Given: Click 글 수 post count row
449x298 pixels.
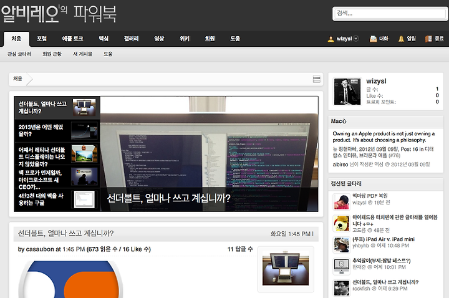Looking at the screenshot, I should click(x=402, y=89).
